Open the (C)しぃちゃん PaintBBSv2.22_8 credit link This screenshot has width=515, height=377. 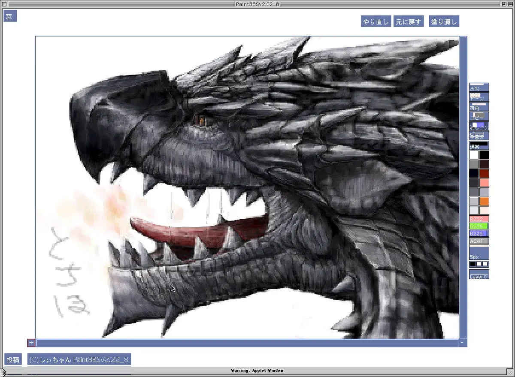pos(79,359)
